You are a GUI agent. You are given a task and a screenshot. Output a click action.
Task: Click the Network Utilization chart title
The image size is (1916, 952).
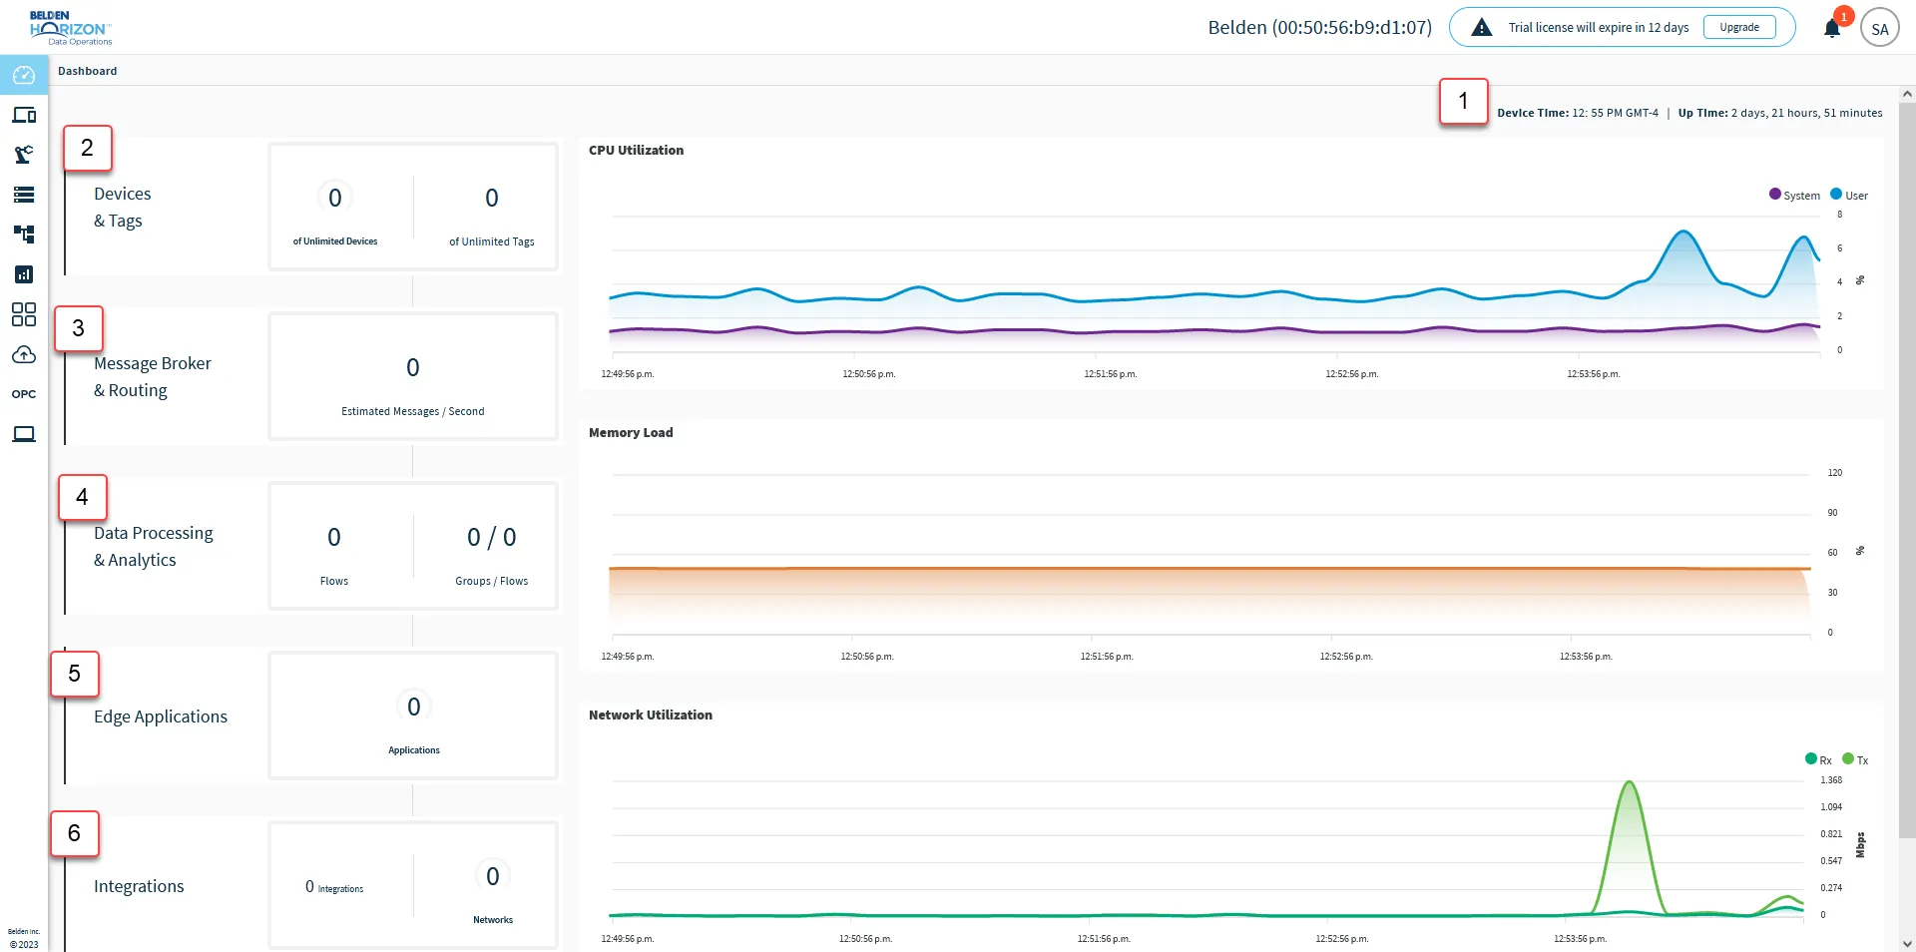point(651,714)
